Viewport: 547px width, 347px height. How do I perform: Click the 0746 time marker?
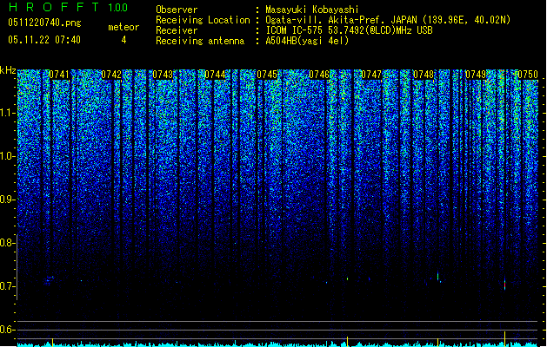[x=319, y=75]
